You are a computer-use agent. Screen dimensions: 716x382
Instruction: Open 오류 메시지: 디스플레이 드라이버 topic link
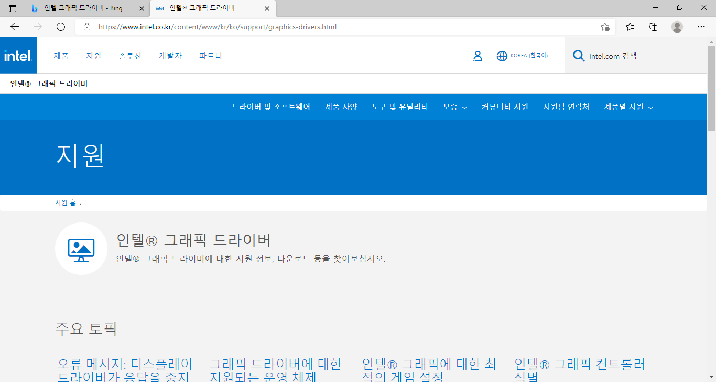coord(125,370)
